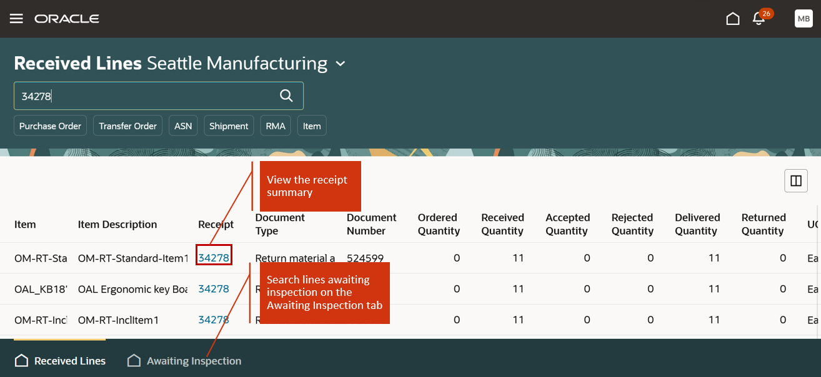Click the Awaiting Inspection tab icon

coord(134,361)
